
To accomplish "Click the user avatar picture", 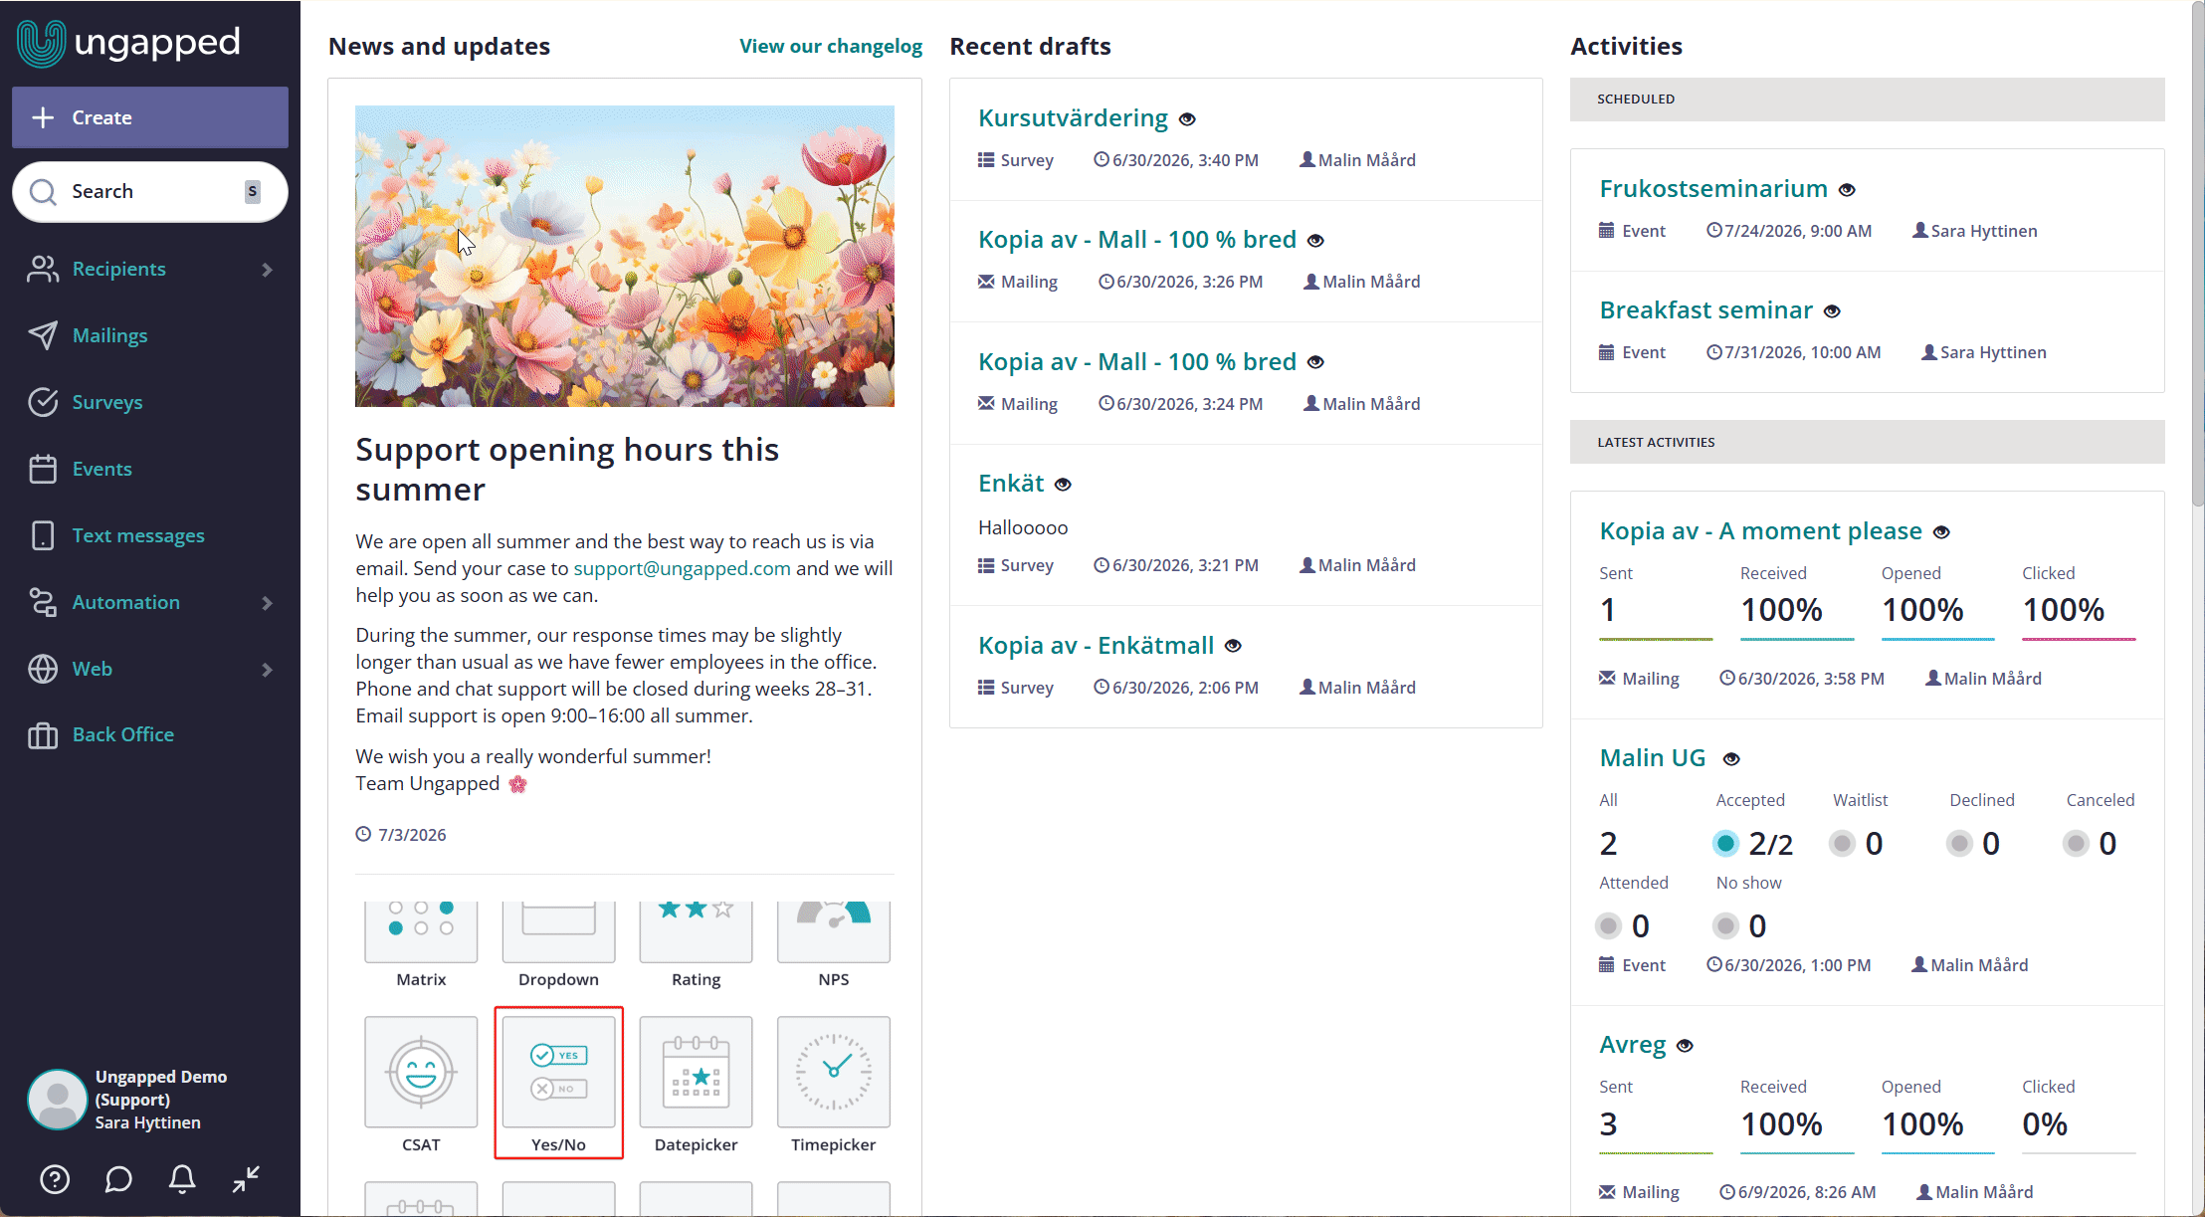I will point(58,1100).
